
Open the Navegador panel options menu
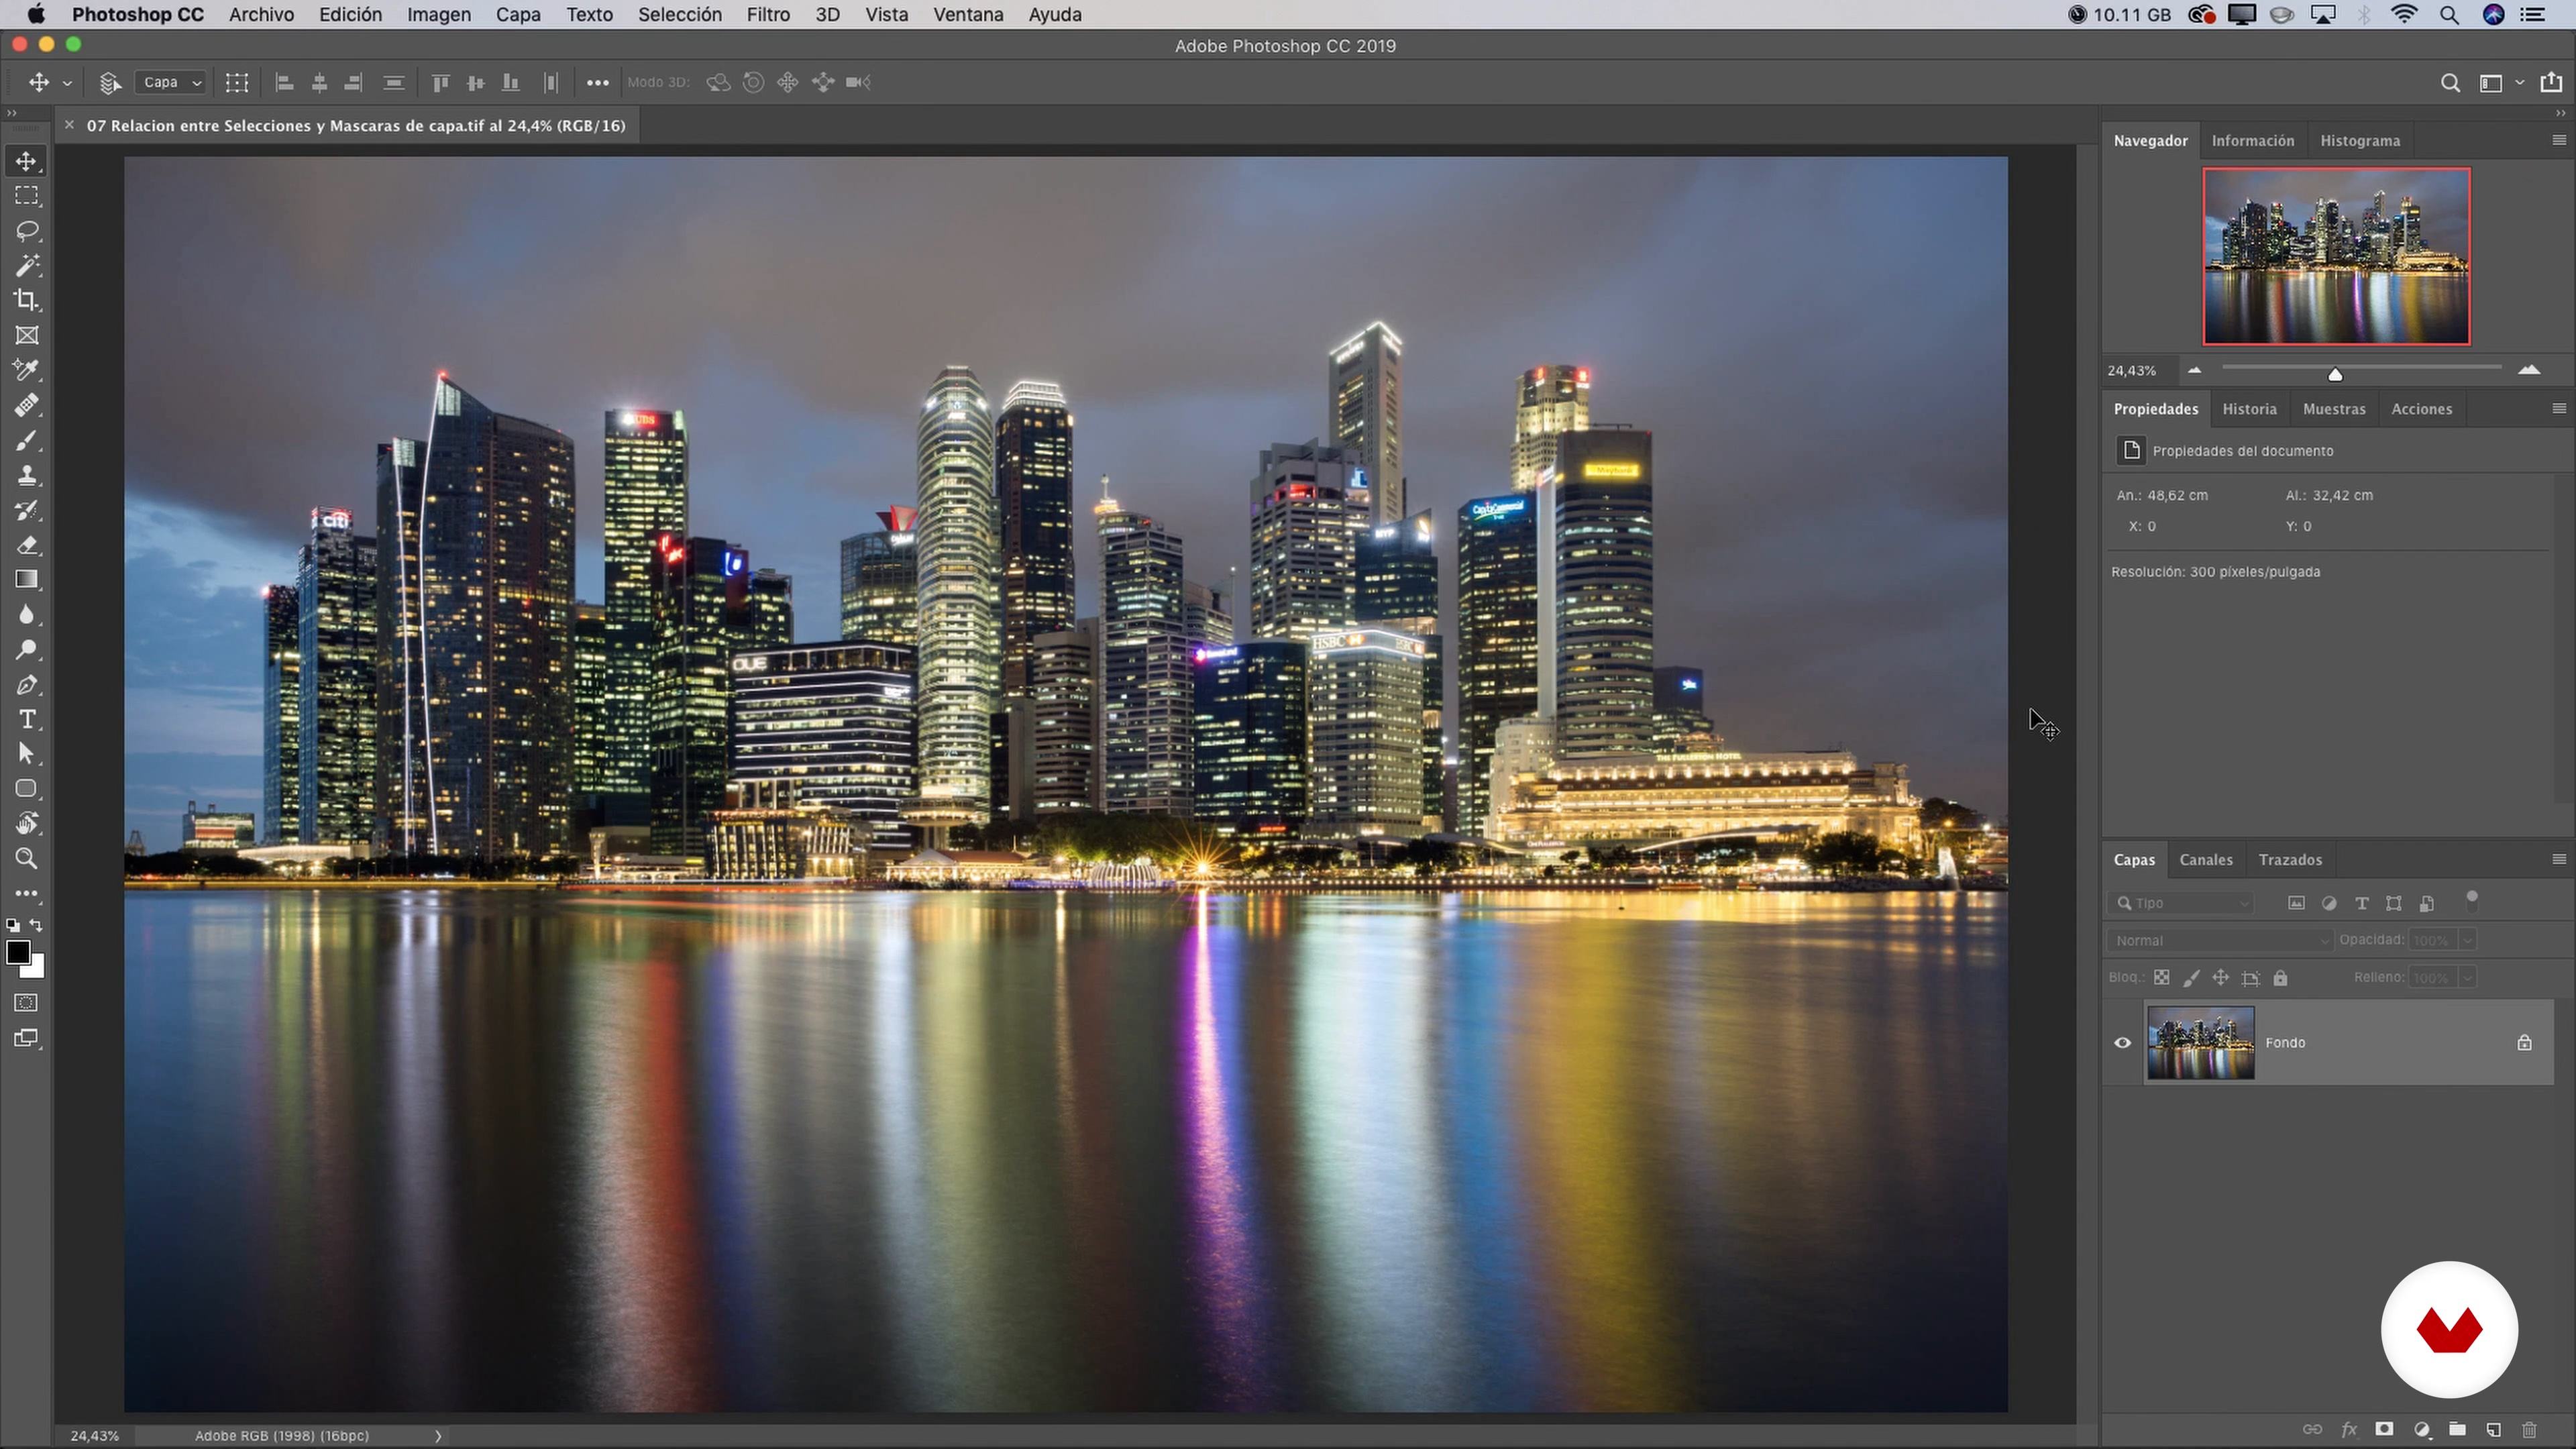tap(2558, 140)
